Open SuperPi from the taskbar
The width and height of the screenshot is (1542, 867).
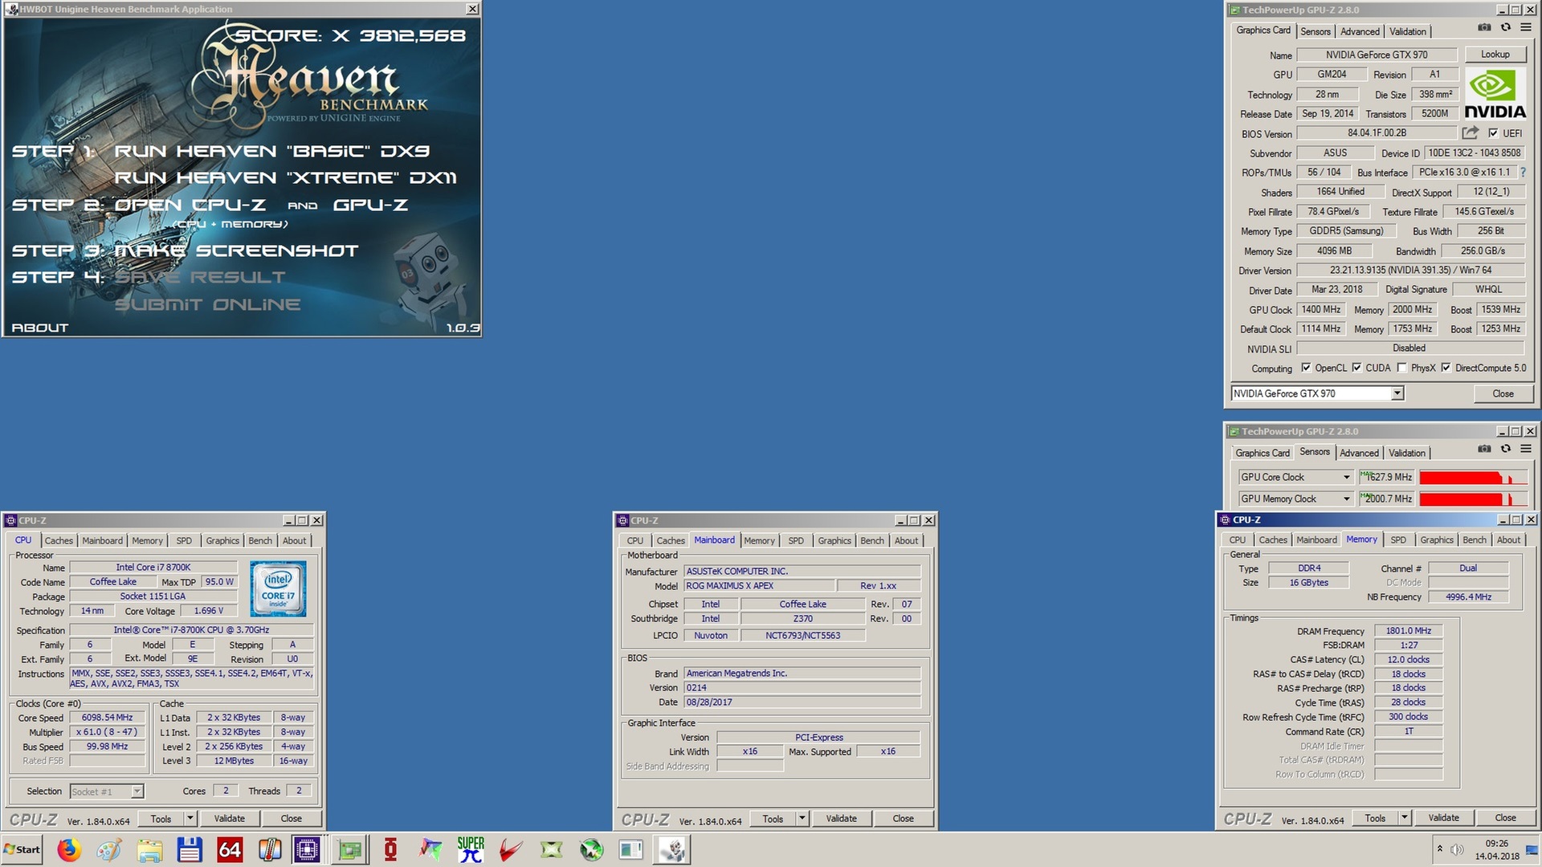coord(471,849)
